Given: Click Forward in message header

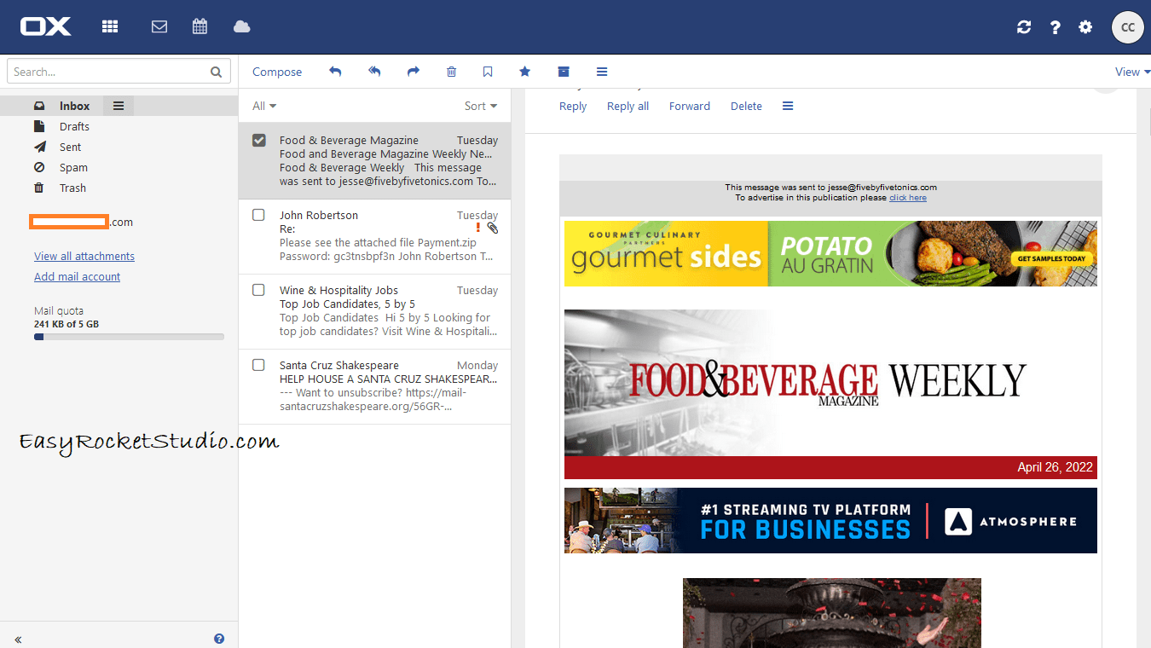Looking at the screenshot, I should pos(690,106).
